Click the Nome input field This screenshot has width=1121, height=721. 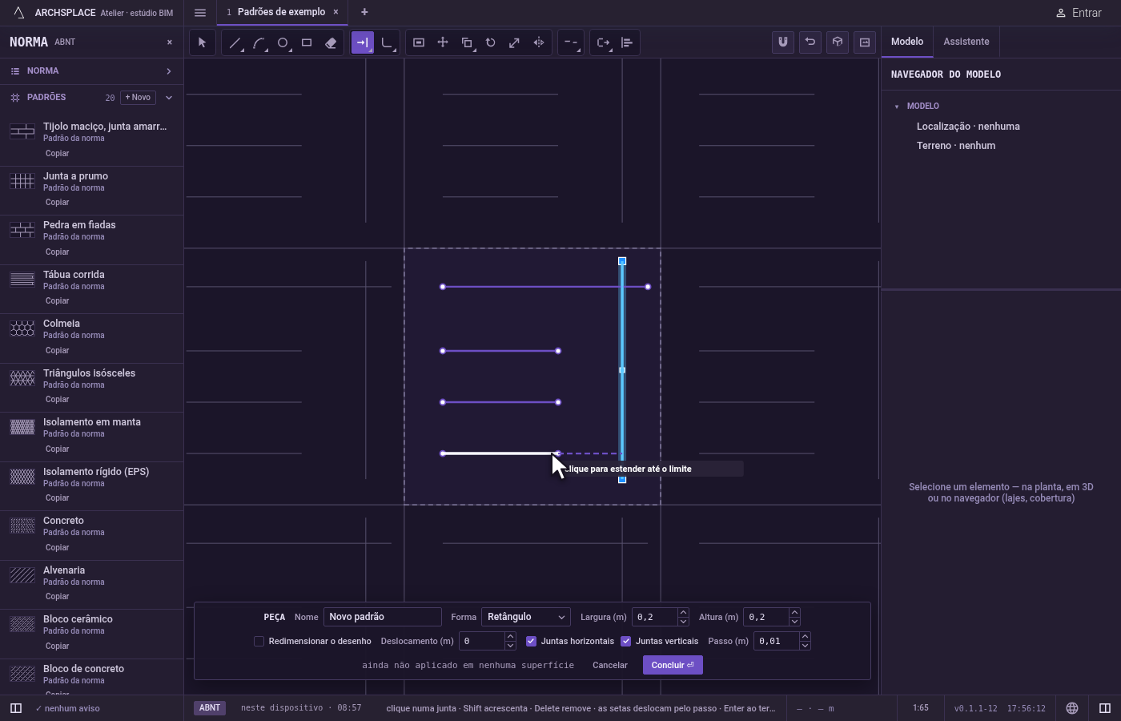(x=383, y=617)
